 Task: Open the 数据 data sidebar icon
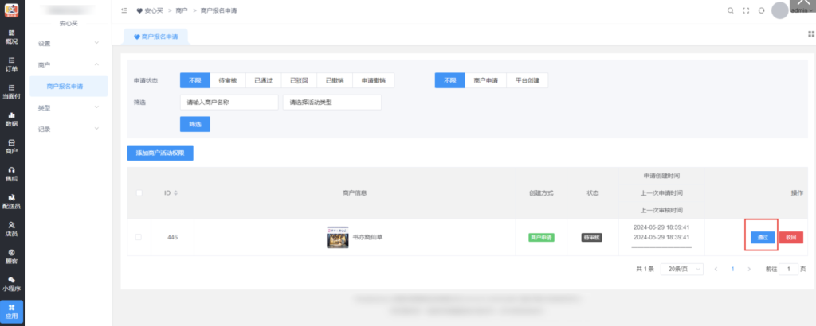(11, 119)
